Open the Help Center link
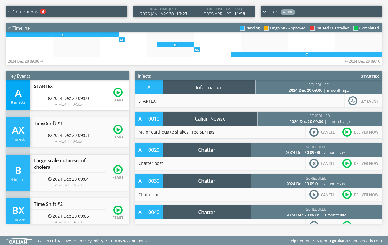Viewport: 388px width, 245px height. pyautogui.click(x=299, y=241)
